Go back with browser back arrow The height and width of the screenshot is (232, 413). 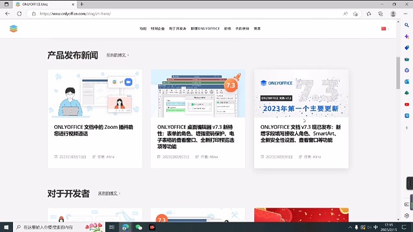coord(7,14)
